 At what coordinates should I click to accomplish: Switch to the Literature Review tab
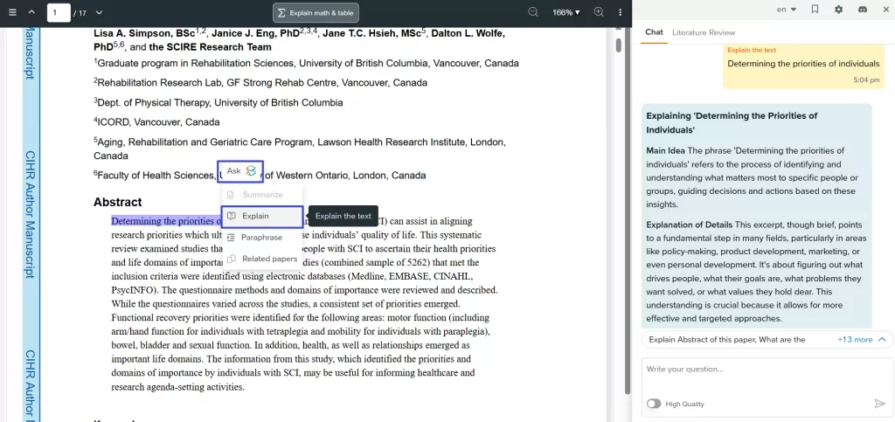704,32
